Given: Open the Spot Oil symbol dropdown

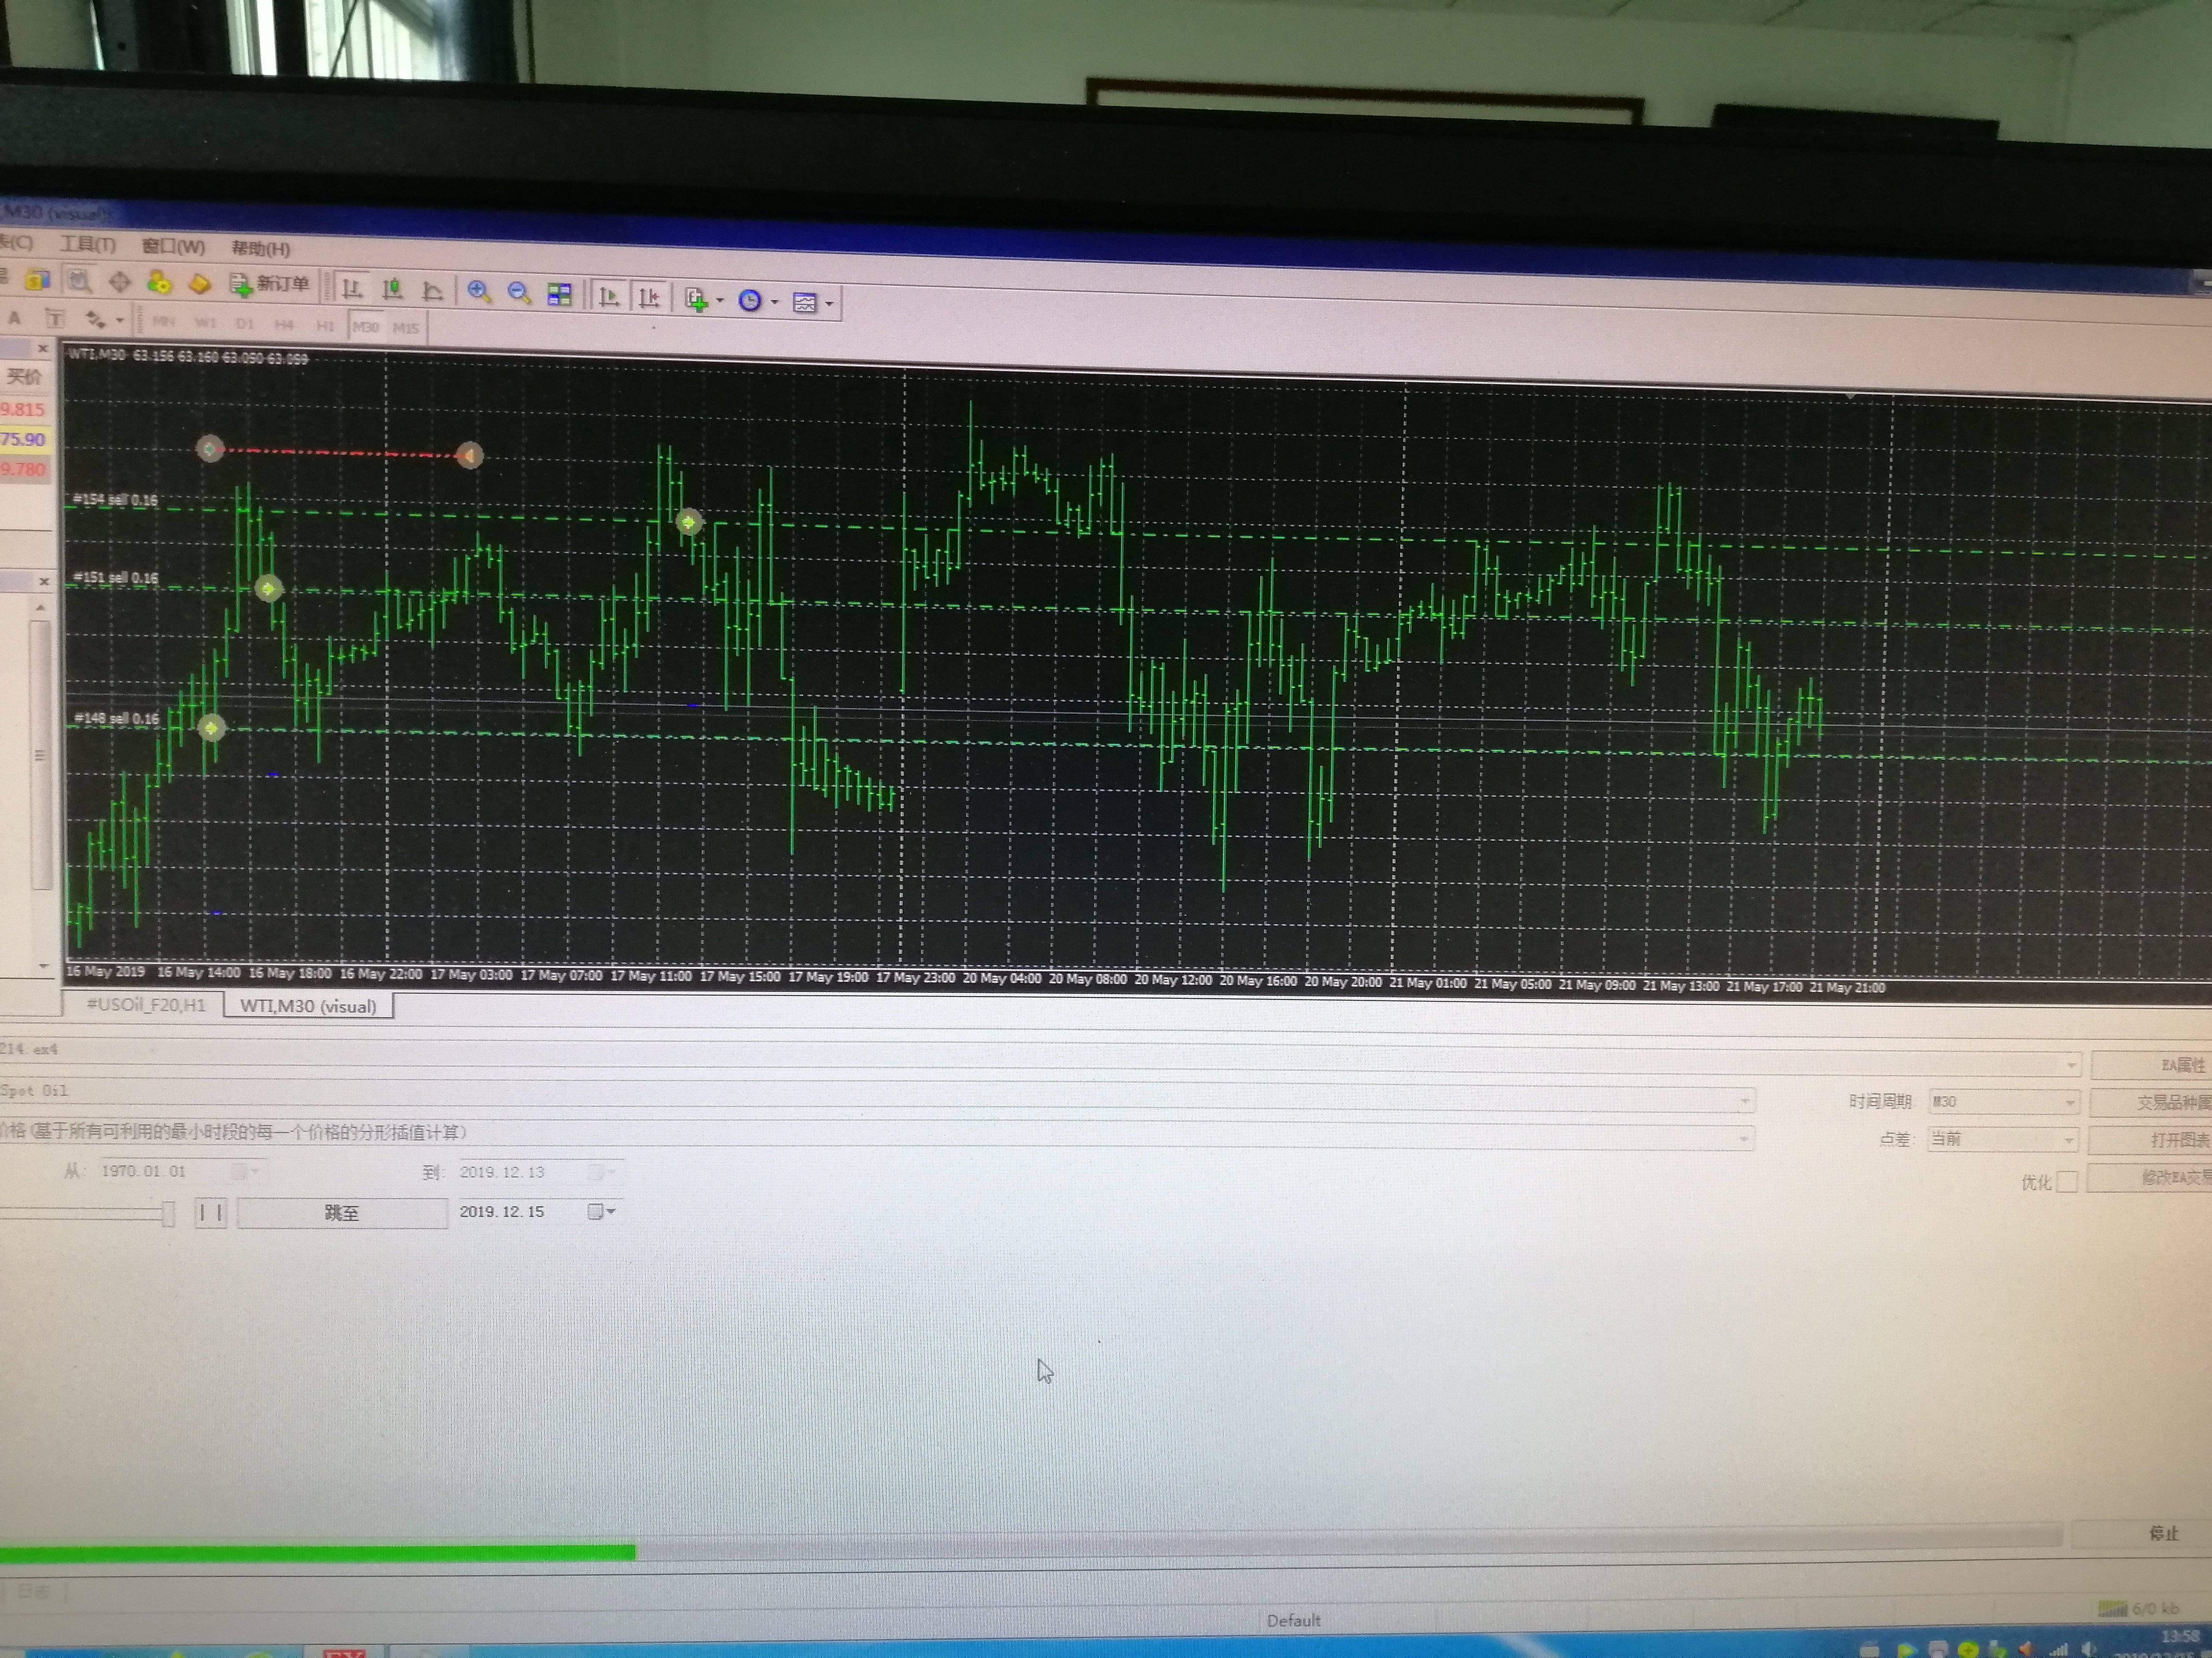Looking at the screenshot, I should point(1744,1101).
